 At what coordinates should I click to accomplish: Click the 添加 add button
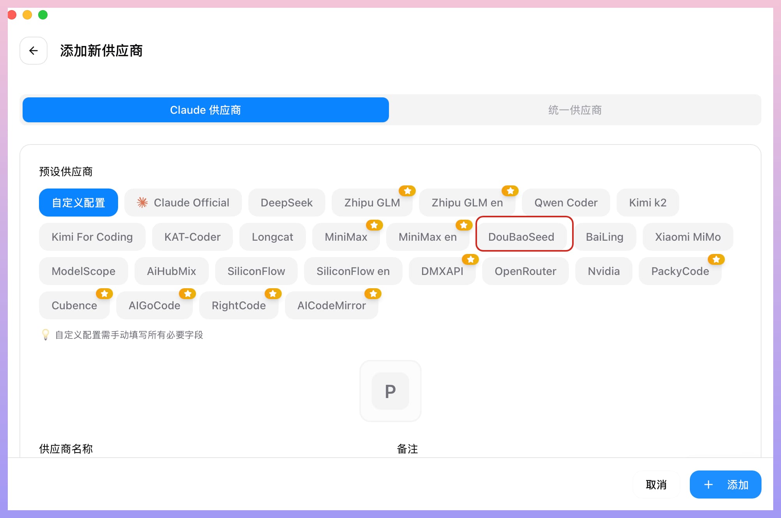725,485
